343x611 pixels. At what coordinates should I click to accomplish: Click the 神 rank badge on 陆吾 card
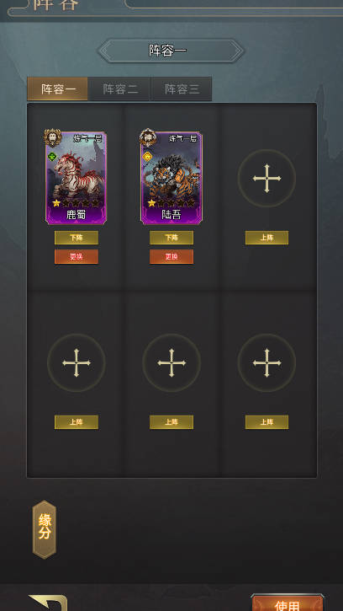tap(148, 137)
